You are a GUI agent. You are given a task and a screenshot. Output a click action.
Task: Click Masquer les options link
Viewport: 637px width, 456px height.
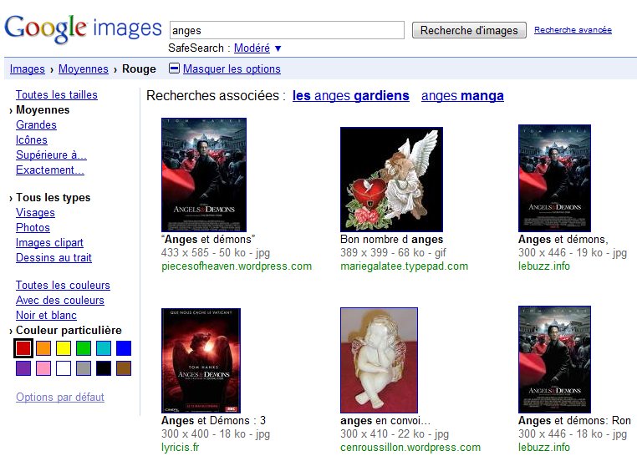point(232,69)
